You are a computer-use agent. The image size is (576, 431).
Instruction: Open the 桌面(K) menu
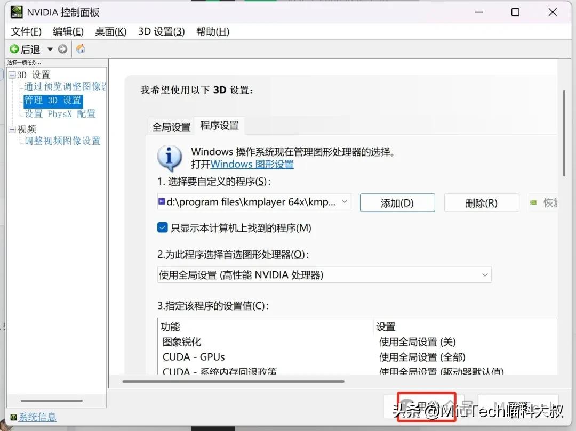click(110, 31)
